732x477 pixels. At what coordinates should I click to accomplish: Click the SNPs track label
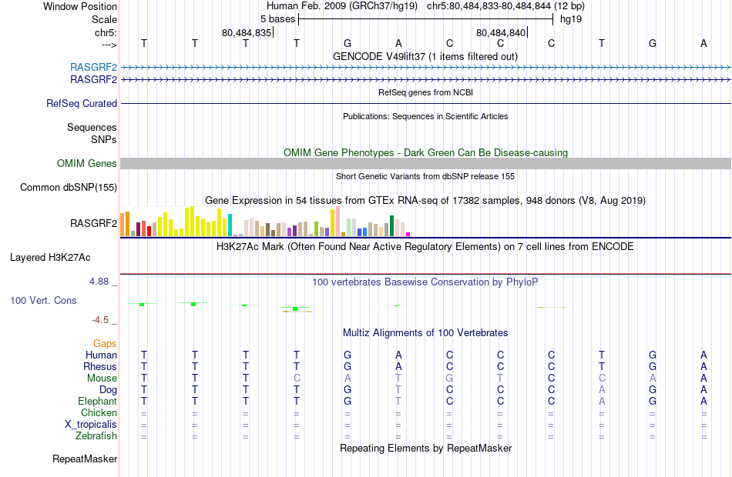[x=104, y=139]
